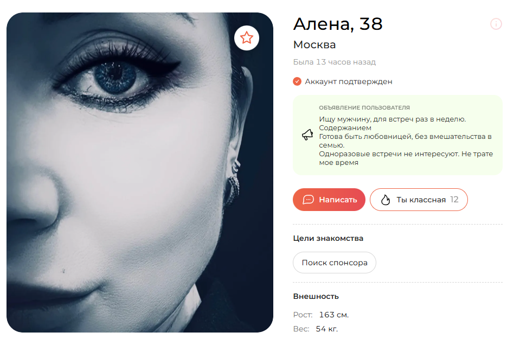
Task: Click the orange account verified checkmark
Action: [297, 81]
